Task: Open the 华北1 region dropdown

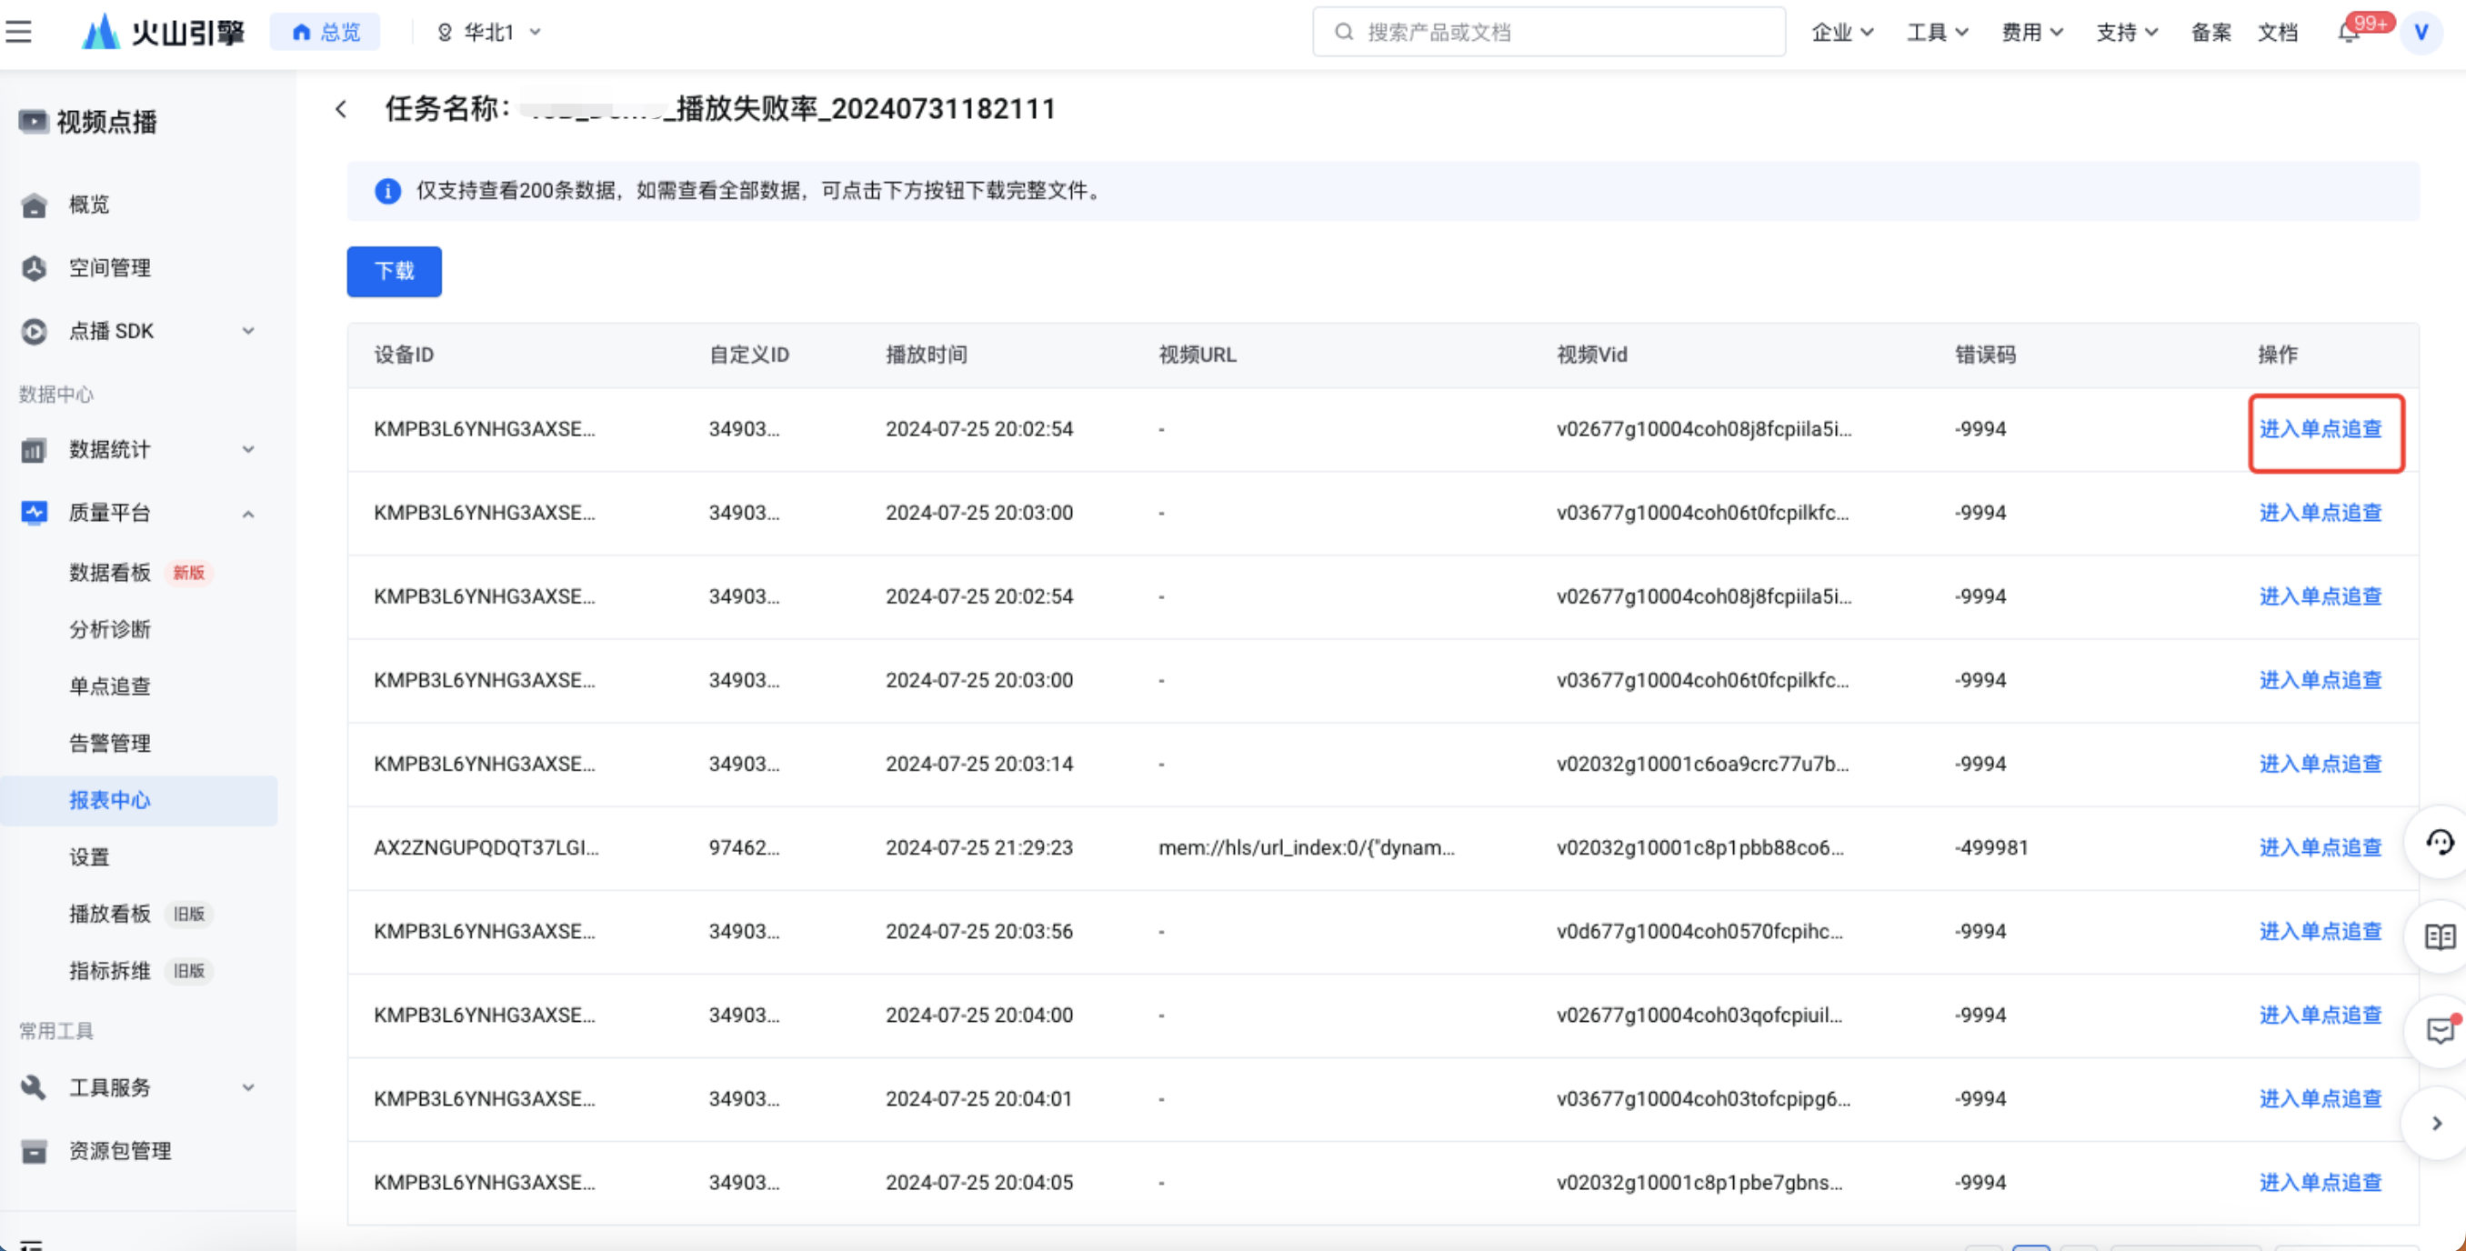Action: pos(489,32)
